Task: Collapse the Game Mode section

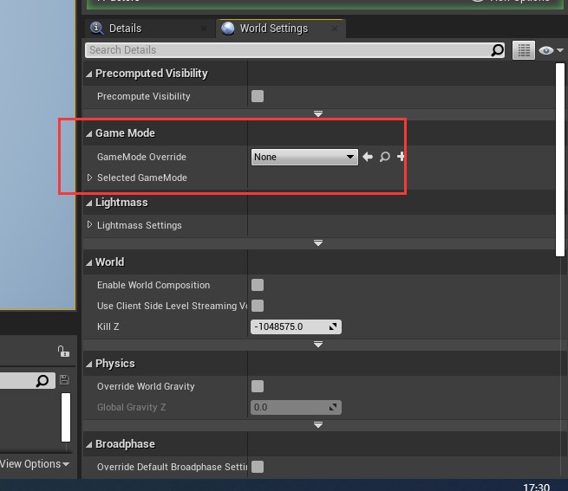Action: tap(89, 133)
